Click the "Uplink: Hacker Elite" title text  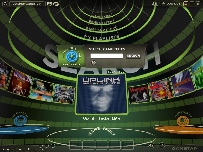(x=101, y=118)
